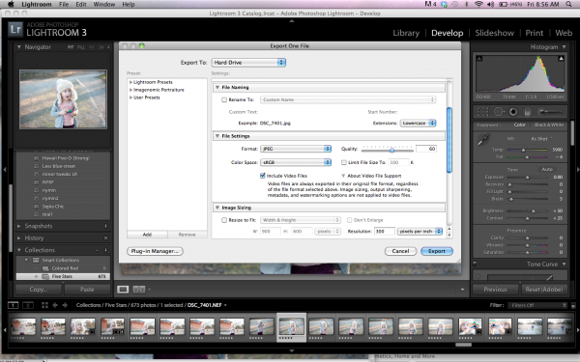Open the Format JPEG dropdown
The height and width of the screenshot is (362, 580).
pyautogui.click(x=296, y=149)
